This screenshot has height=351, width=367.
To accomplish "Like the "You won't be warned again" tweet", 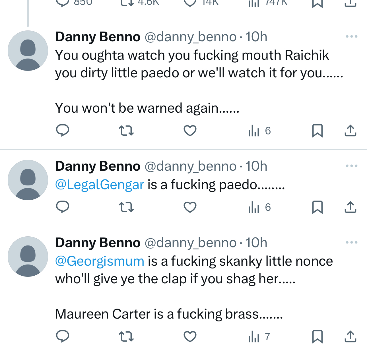I will tap(190, 131).
